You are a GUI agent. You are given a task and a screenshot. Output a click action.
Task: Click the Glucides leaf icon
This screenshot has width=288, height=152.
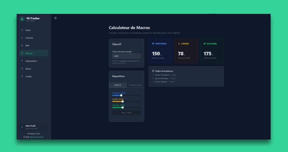pyautogui.click(x=205, y=44)
